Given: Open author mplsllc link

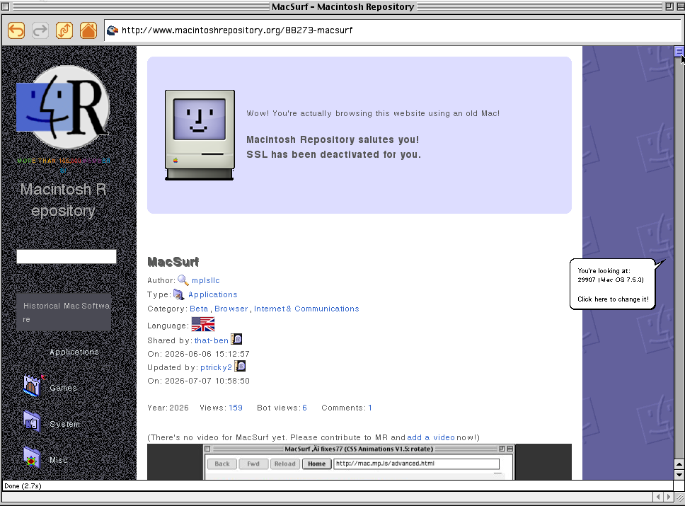Looking at the screenshot, I should pos(206,280).
